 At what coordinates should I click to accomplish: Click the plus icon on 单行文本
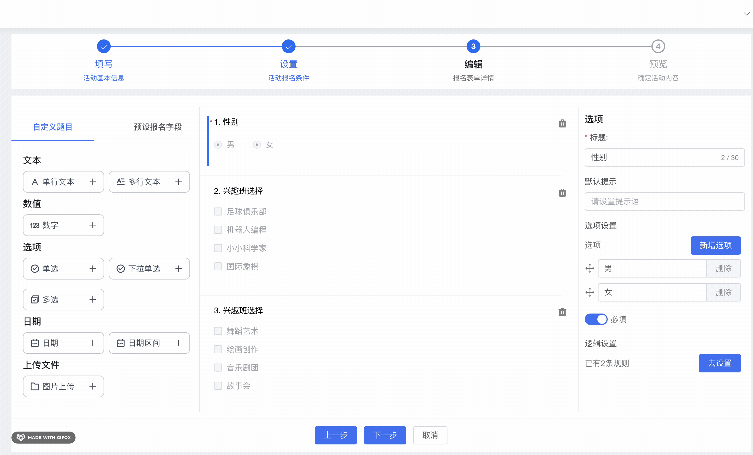93,182
